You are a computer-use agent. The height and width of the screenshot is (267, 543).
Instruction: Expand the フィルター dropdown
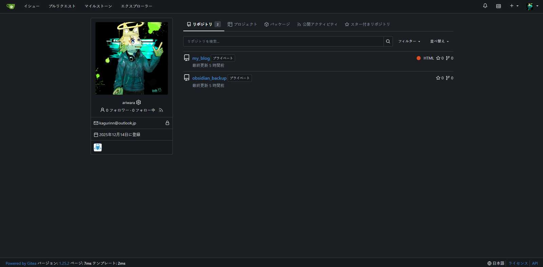click(x=409, y=41)
